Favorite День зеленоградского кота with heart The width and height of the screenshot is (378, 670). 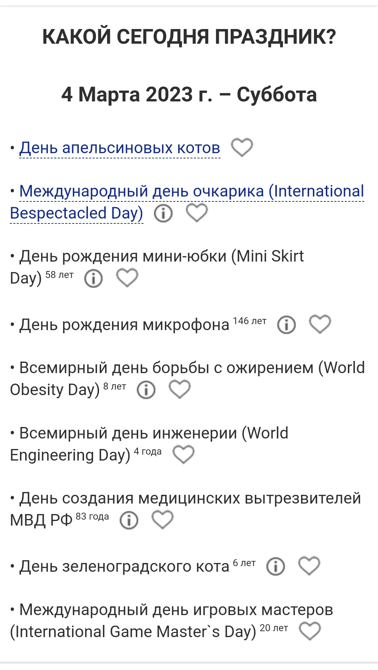tap(309, 566)
